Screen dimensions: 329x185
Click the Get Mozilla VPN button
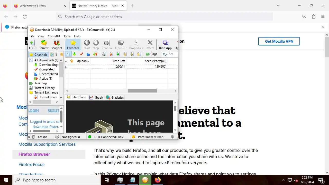279,41
